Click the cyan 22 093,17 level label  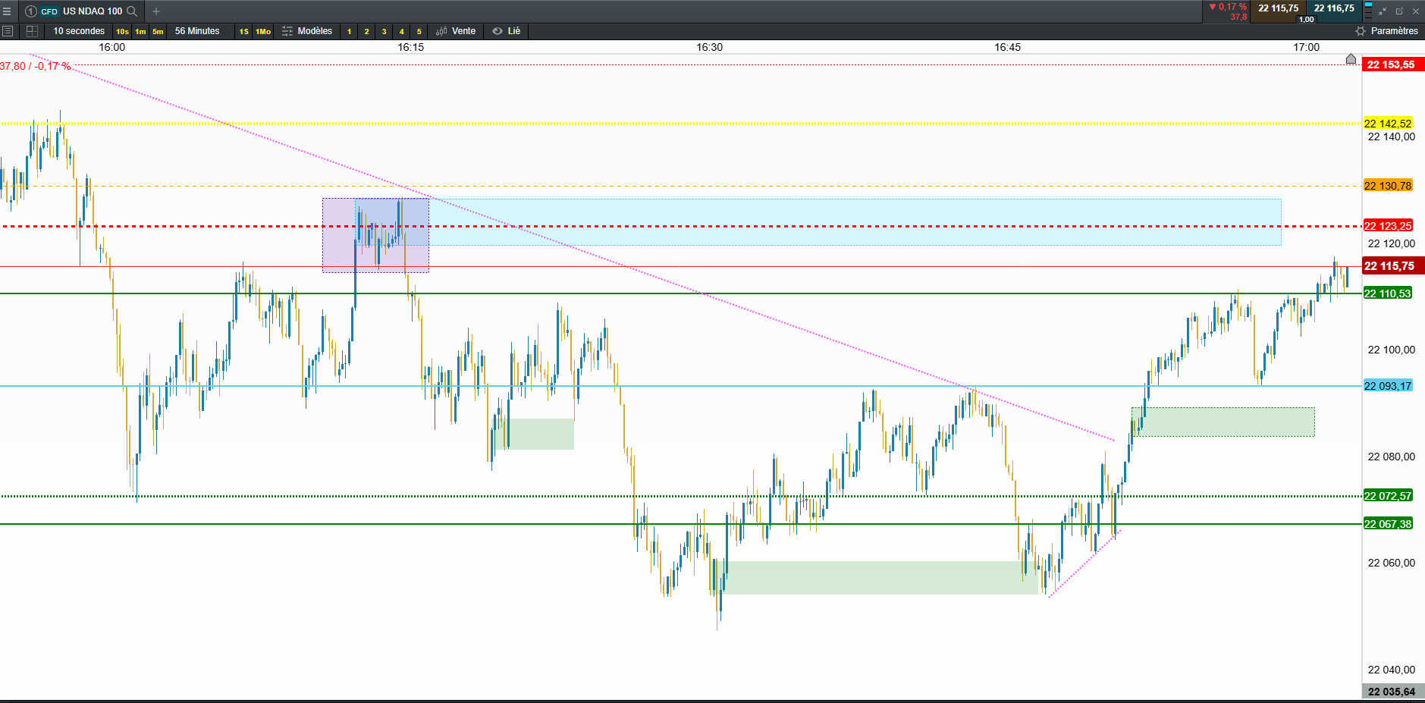tap(1388, 386)
